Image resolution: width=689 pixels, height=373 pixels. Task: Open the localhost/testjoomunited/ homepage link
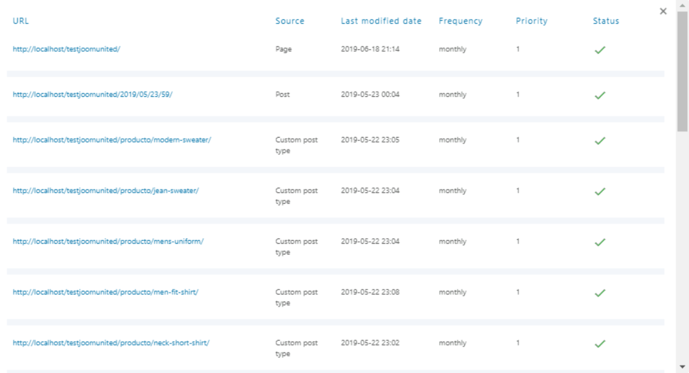point(66,49)
